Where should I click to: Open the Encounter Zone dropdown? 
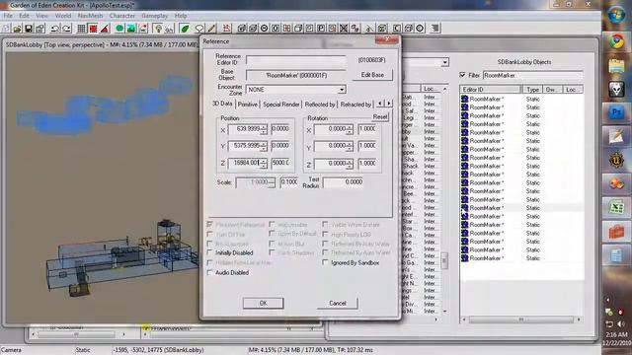point(342,90)
